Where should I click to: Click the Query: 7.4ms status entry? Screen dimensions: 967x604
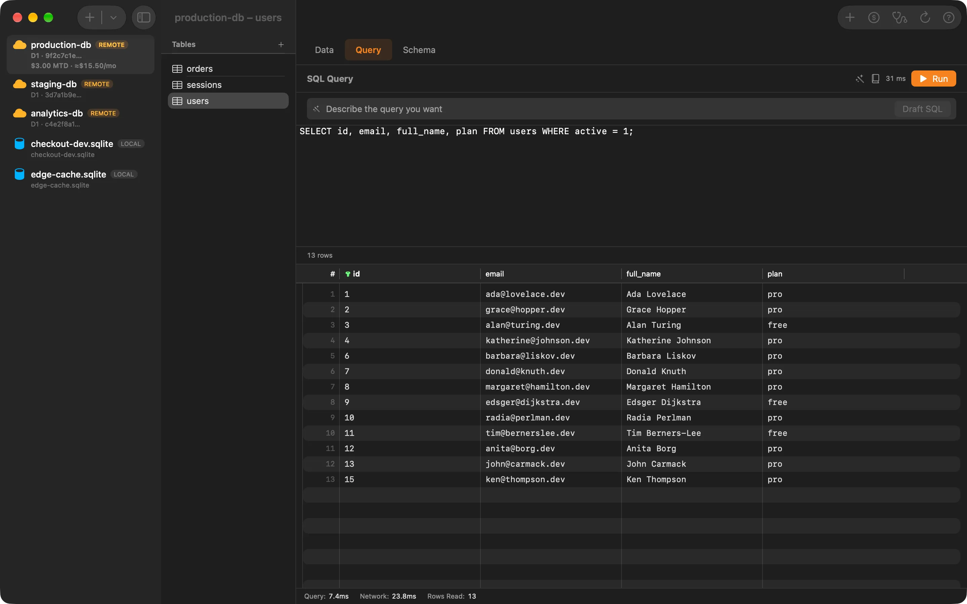point(326,596)
